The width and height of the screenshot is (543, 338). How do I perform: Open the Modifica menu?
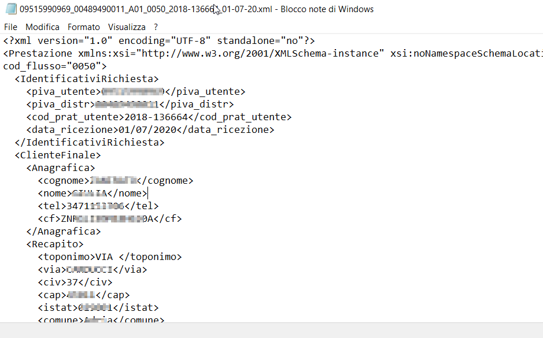point(42,27)
